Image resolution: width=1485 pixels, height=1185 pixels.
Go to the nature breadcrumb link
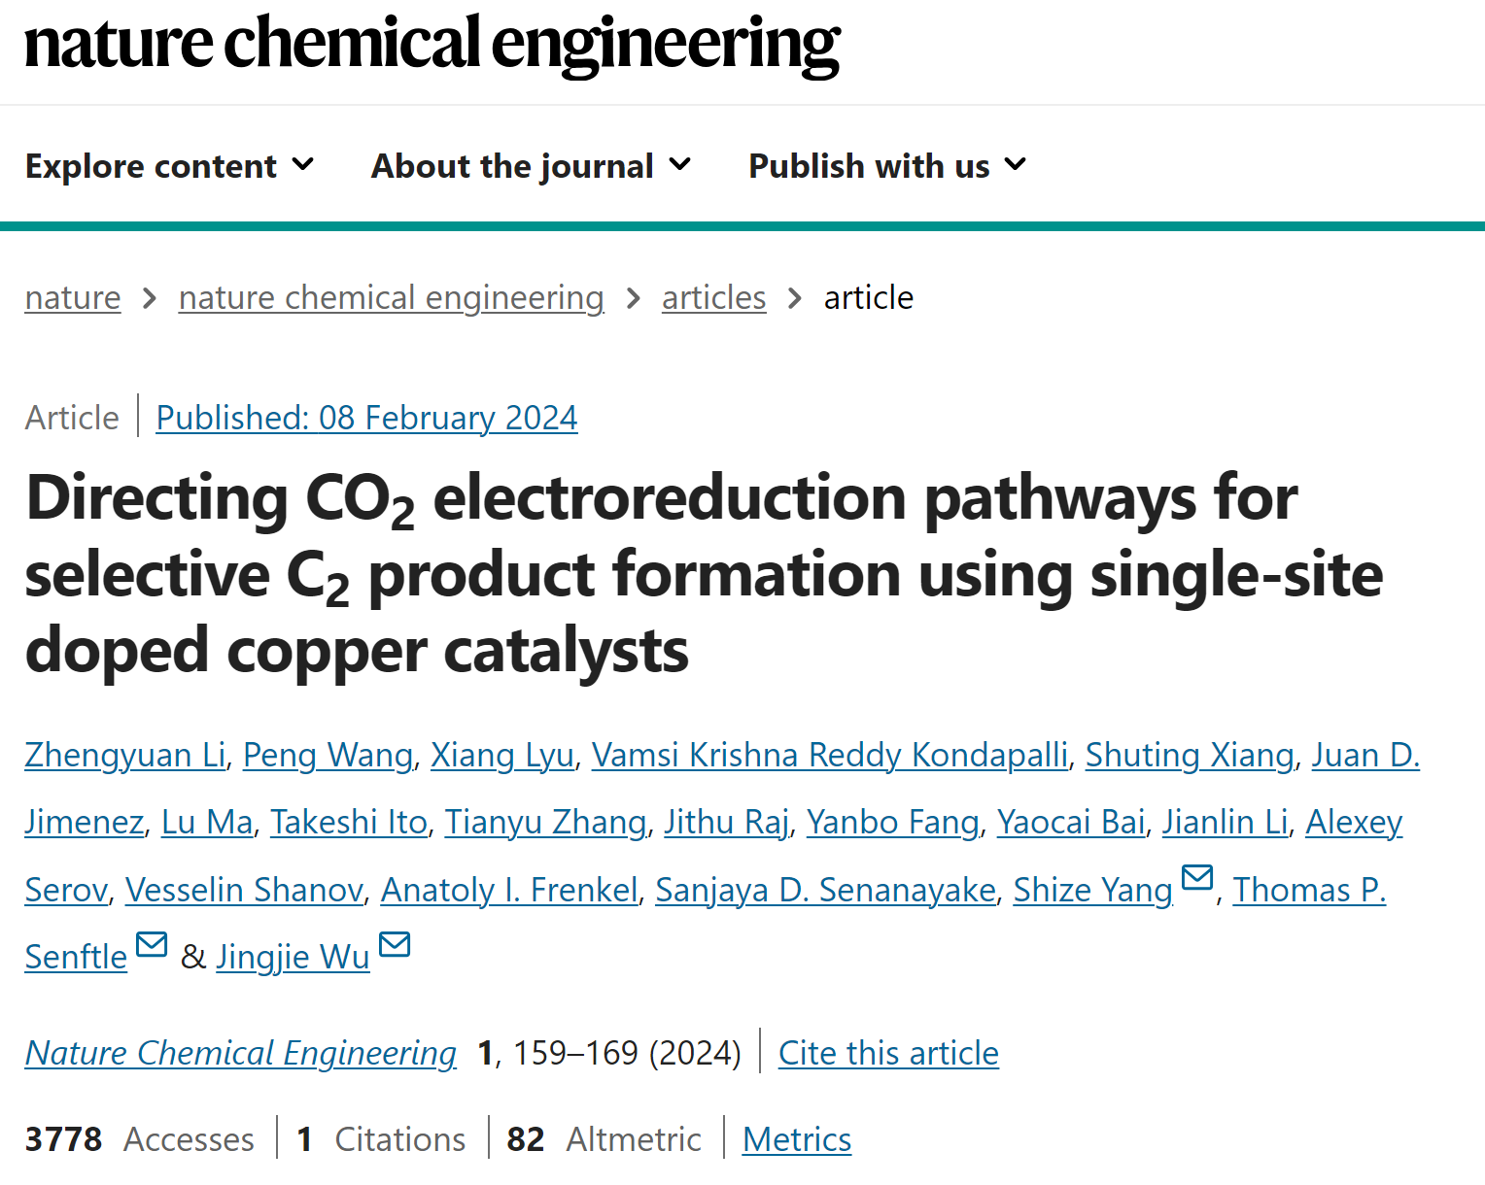[x=73, y=297]
